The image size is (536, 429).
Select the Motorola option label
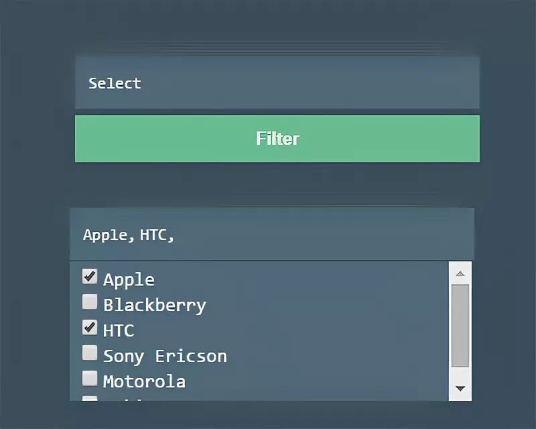(144, 381)
